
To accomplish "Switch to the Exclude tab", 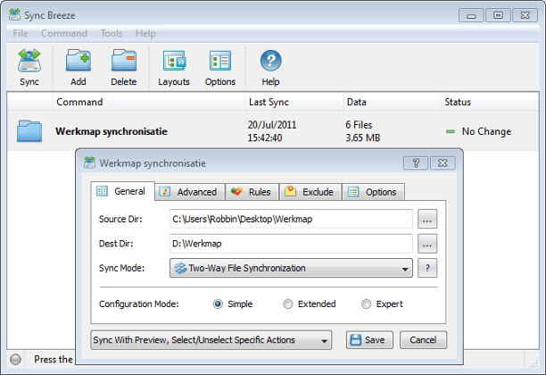I will (x=310, y=192).
